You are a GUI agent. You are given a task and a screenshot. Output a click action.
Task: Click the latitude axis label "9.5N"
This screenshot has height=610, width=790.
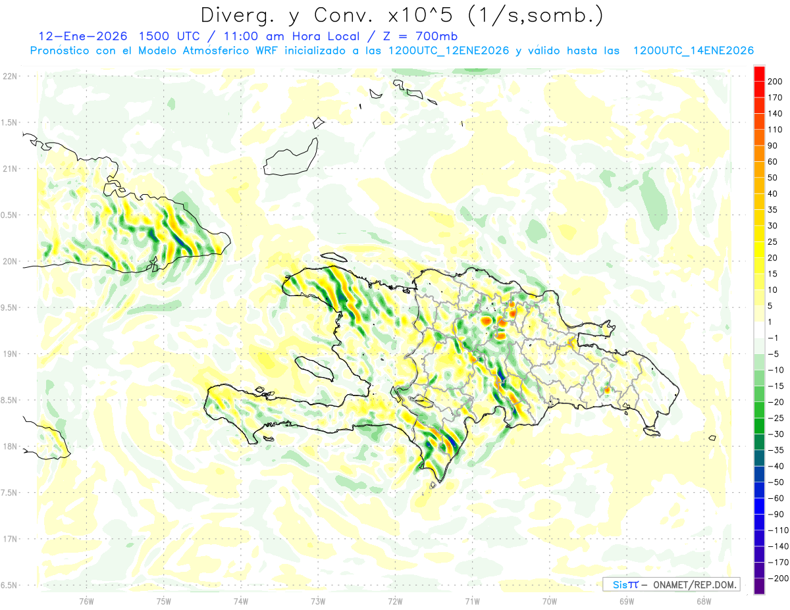[x=10, y=308]
